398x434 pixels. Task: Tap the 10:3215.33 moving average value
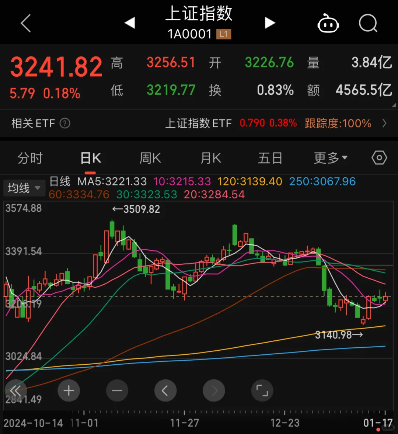point(182,181)
